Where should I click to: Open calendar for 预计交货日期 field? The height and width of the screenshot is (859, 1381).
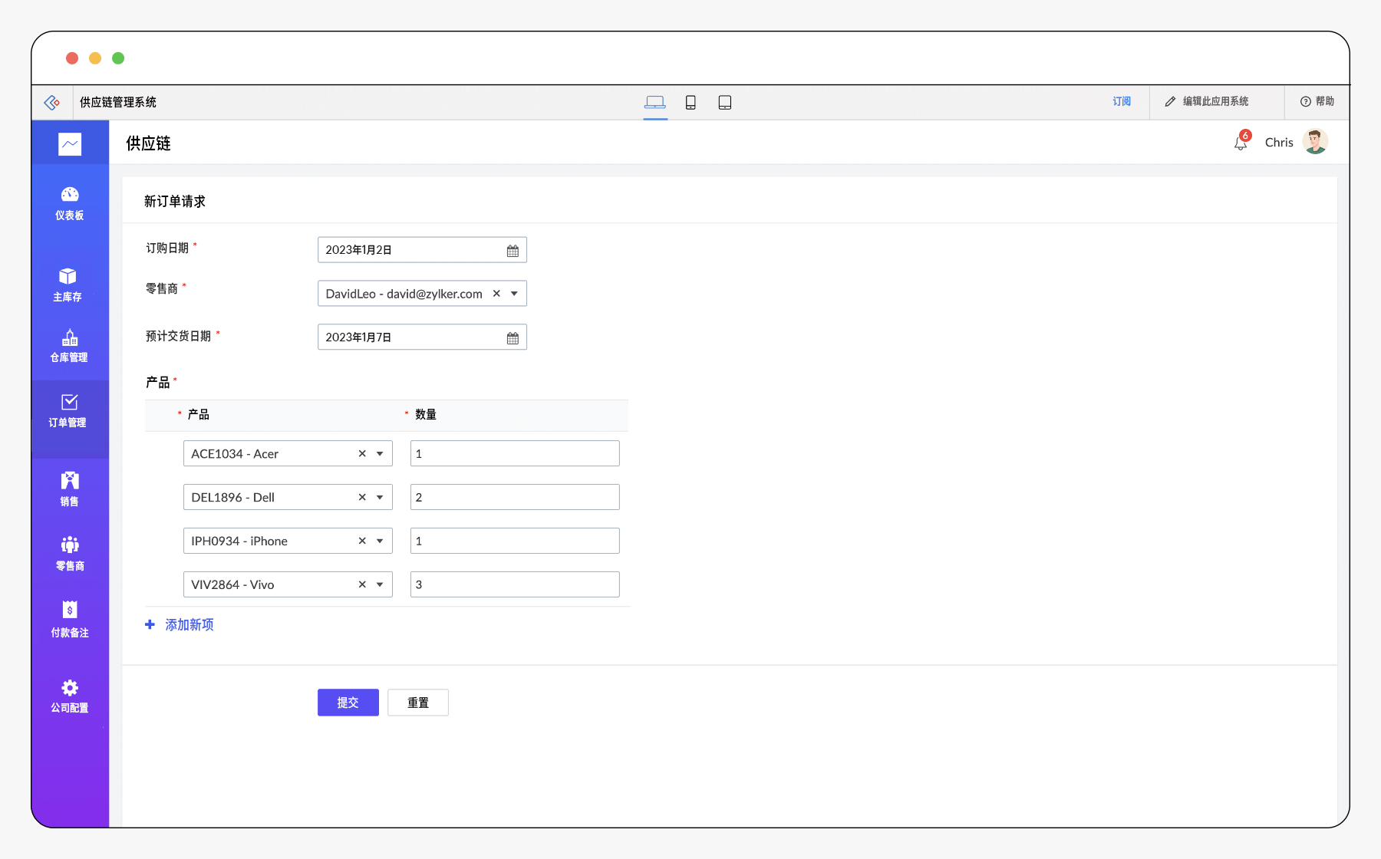pyautogui.click(x=513, y=338)
